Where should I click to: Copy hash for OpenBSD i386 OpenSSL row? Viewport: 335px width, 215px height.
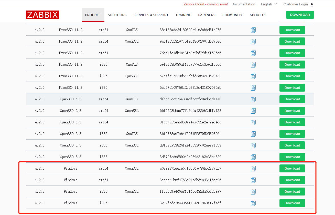point(253,145)
